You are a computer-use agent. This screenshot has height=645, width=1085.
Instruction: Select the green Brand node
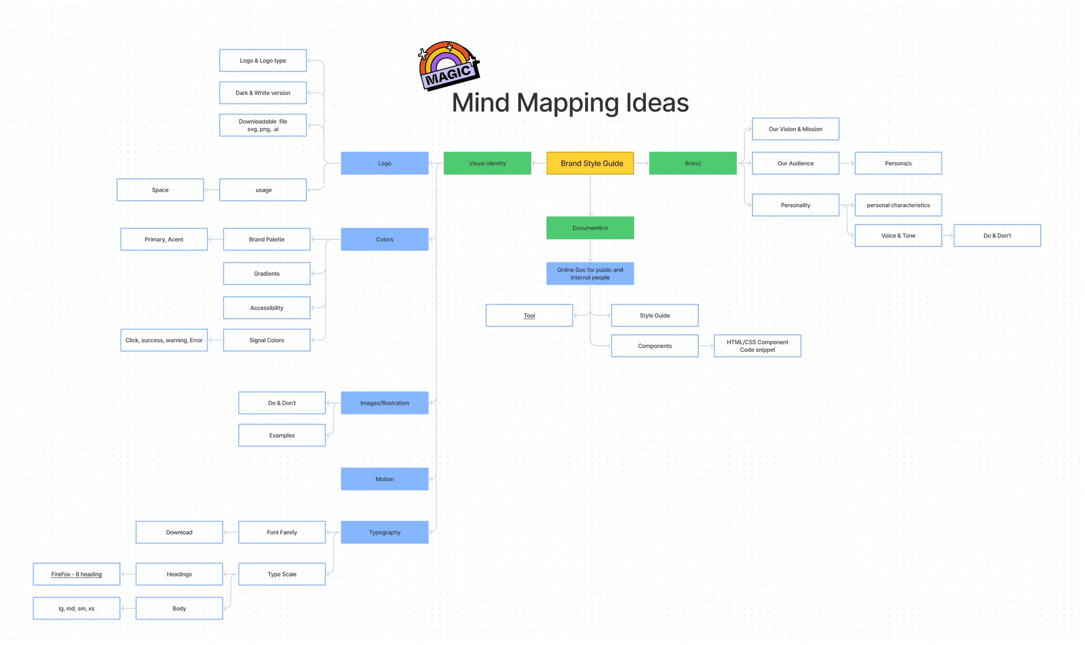coord(693,163)
